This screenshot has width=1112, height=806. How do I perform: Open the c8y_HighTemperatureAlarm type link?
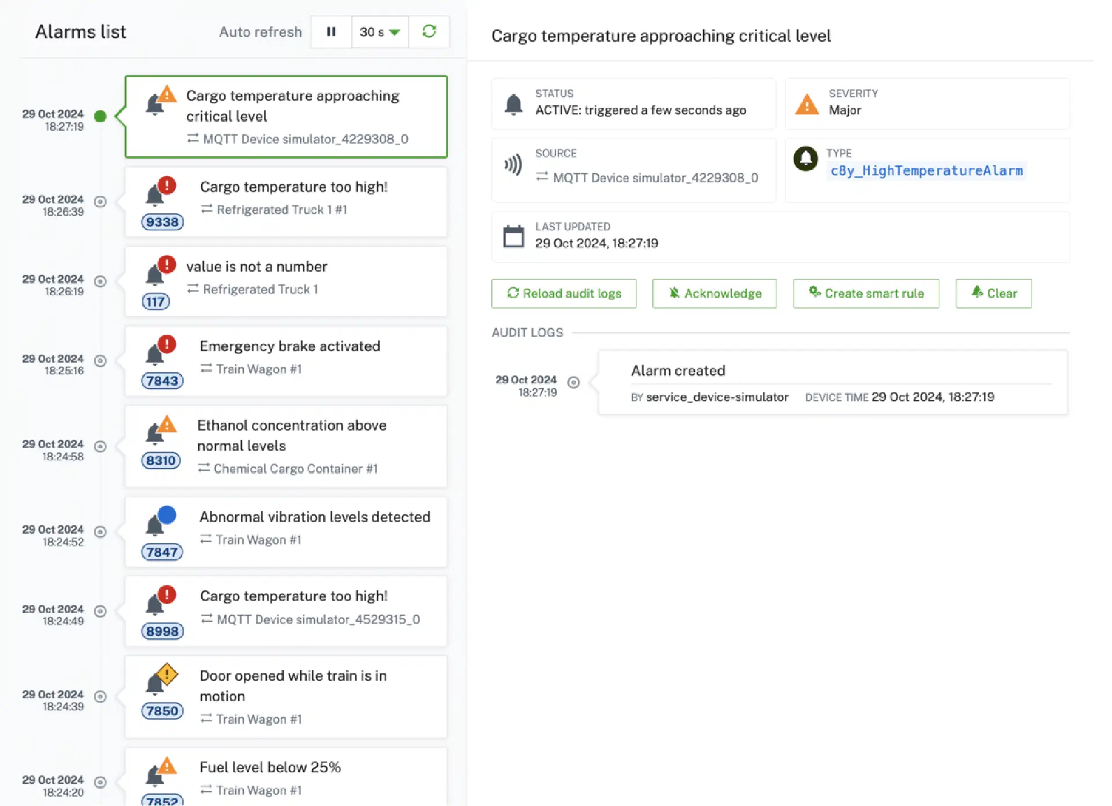[x=926, y=171]
